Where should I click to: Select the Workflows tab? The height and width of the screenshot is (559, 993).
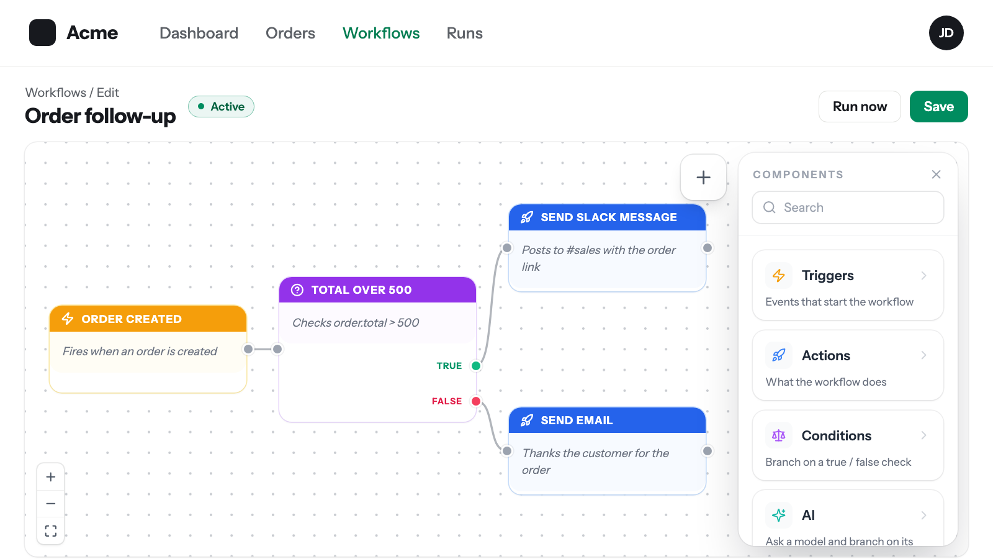(381, 33)
